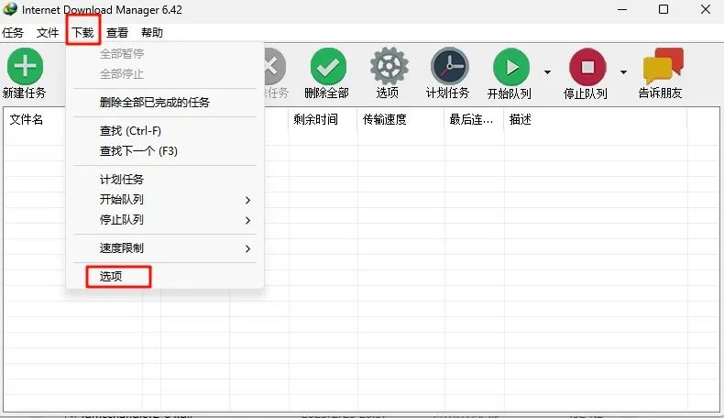Click the Delete All (删除全部) checkmark icon
Image resolution: width=724 pixels, height=418 pixels.
point(328,67)
